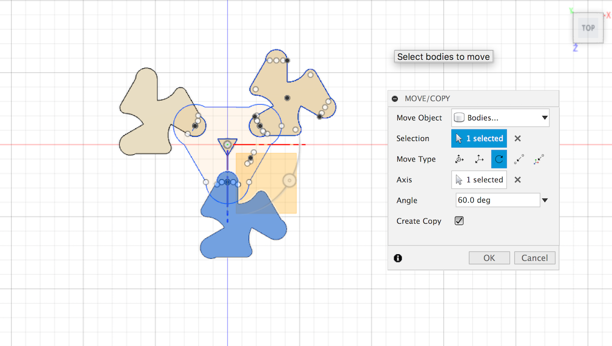Choose the Rotate move type icon

point(499,159)
